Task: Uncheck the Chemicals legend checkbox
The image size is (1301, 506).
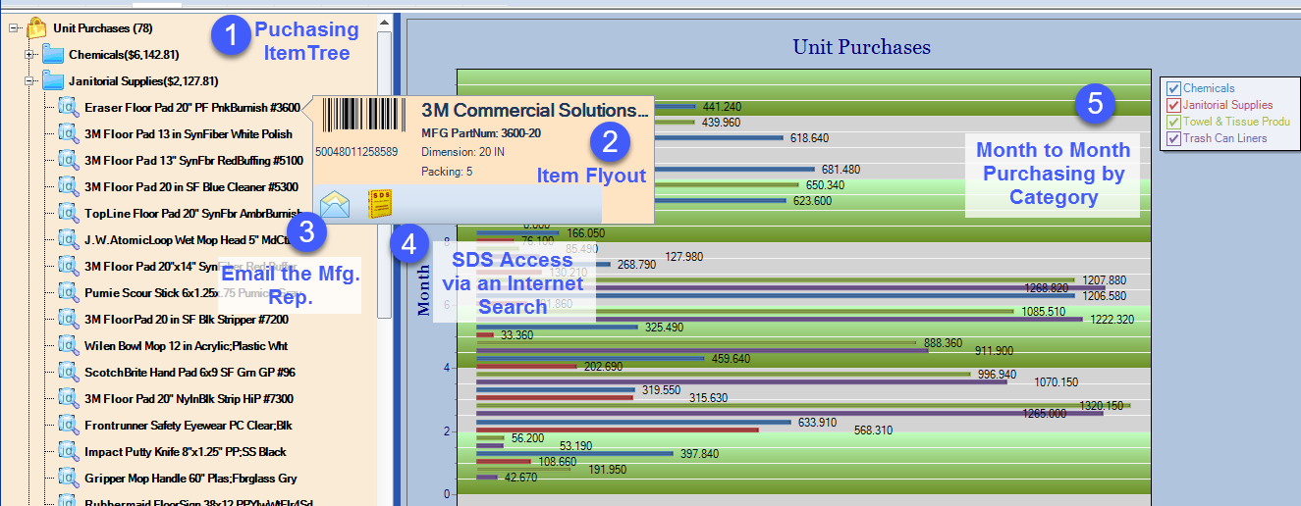Action: tap(1171, 88)
